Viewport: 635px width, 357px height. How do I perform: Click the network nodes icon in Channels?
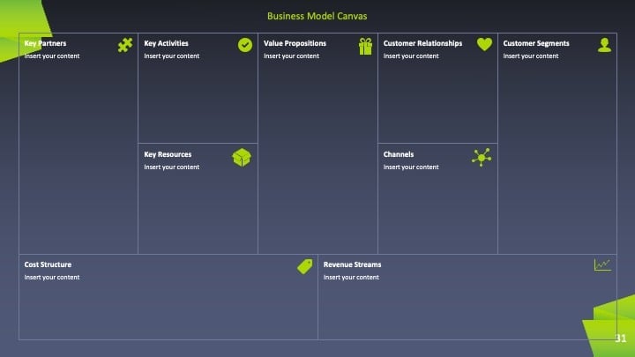482,158
